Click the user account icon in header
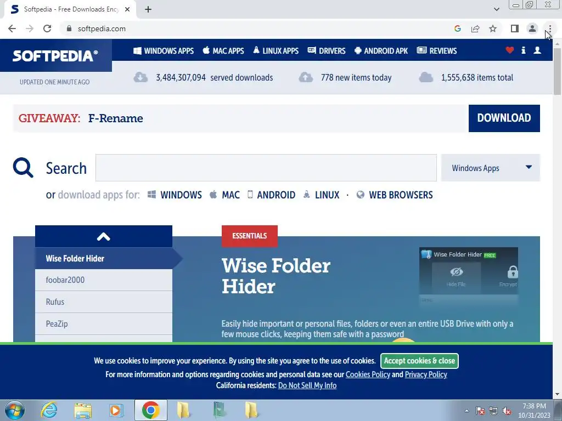Viewport: 562px width, 421px height. 537,50
